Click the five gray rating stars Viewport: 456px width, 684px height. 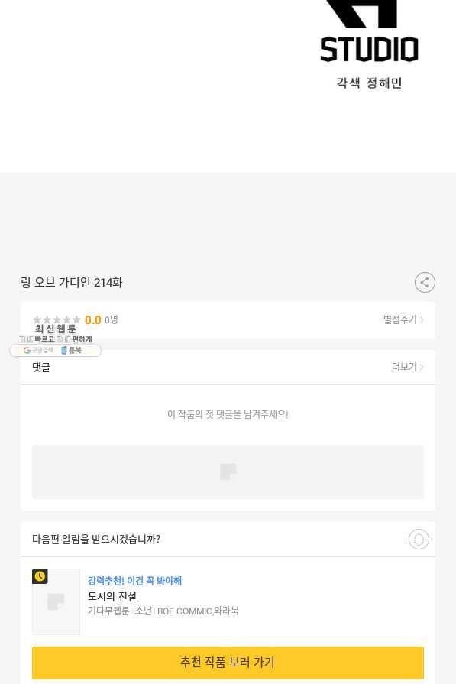pyautogui.click(x=57, y=319)
